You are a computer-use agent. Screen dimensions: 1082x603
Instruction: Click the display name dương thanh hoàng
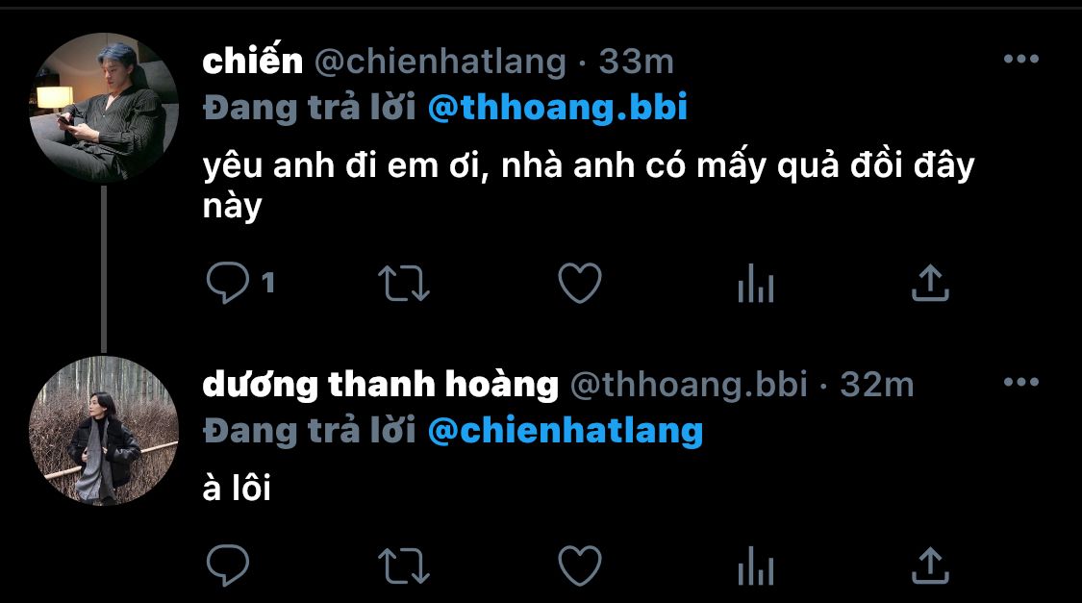coord(380,385)
